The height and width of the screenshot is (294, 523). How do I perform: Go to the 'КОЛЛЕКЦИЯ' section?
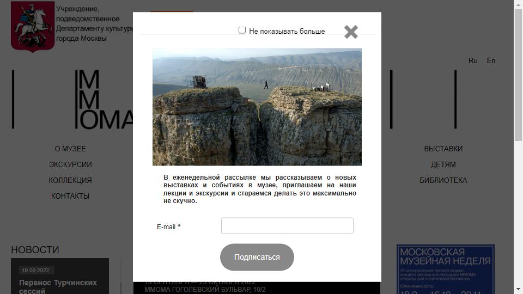coord(70,180)
